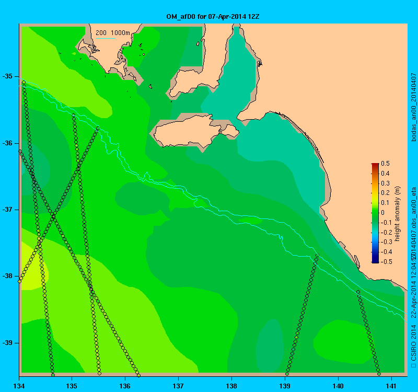Click the '200 1000m' isobath legend label
The image size is (418, 392).
[113, 33]
